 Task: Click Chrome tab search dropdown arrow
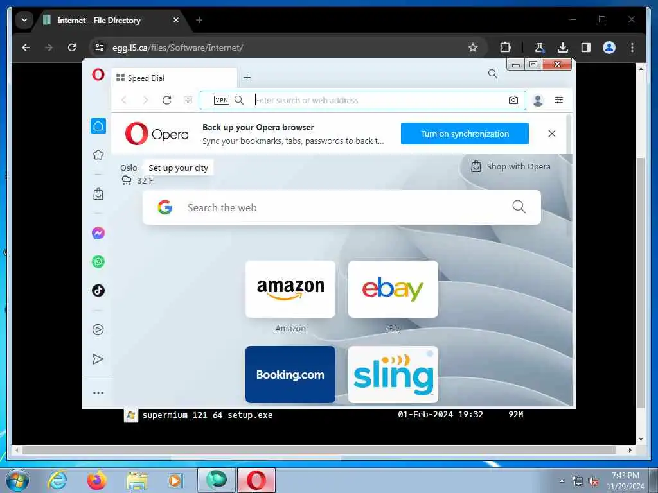24,20
